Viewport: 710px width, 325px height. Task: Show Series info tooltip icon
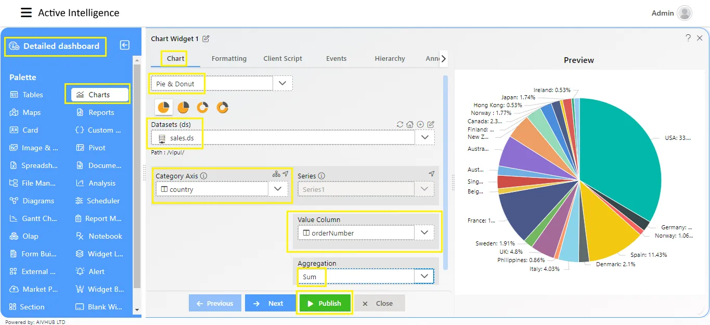point(321,176)
